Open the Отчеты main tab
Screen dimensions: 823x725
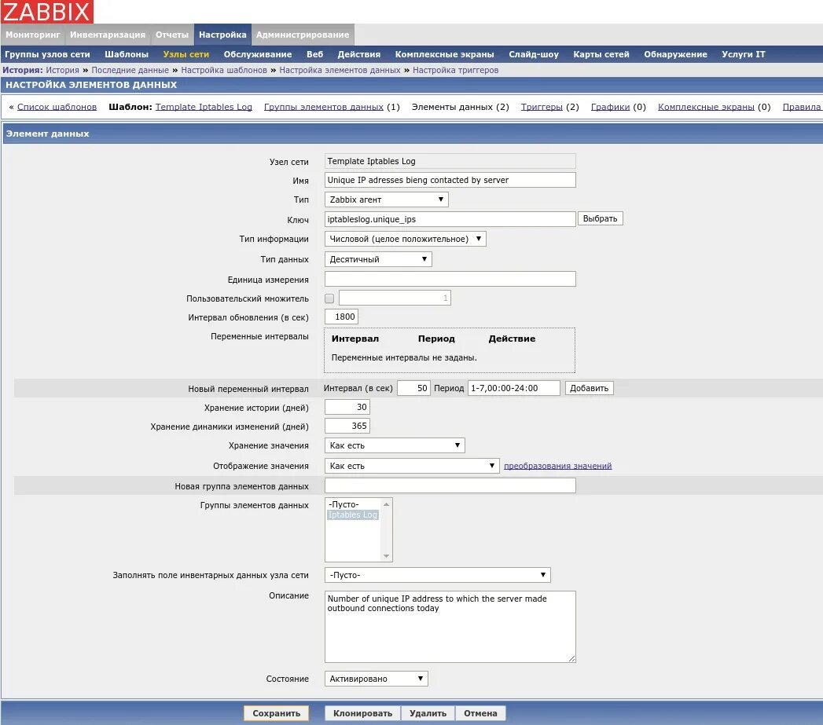click(x=171, y=35)
